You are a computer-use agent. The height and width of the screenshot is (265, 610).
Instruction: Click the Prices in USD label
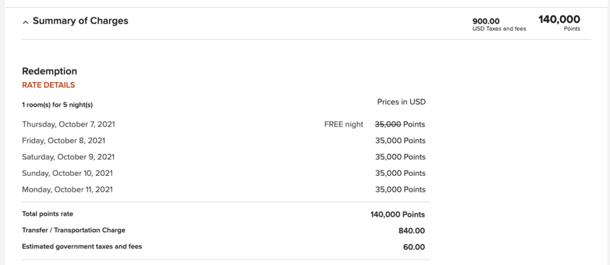402,102
